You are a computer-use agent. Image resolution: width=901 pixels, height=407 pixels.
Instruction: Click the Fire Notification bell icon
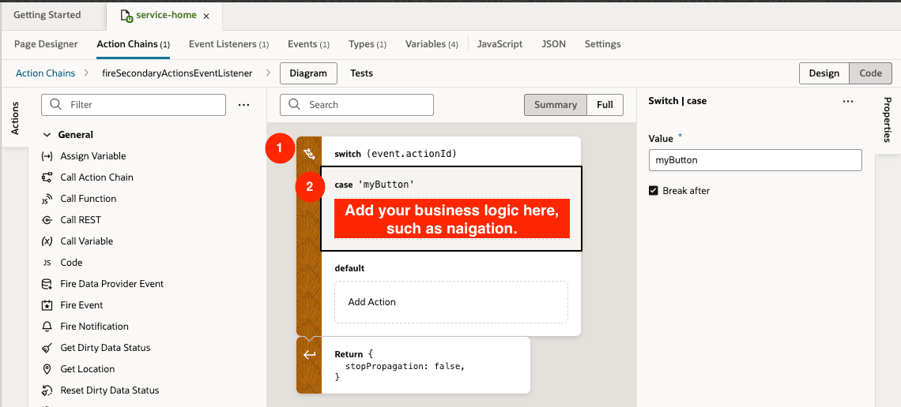[47, 327]
